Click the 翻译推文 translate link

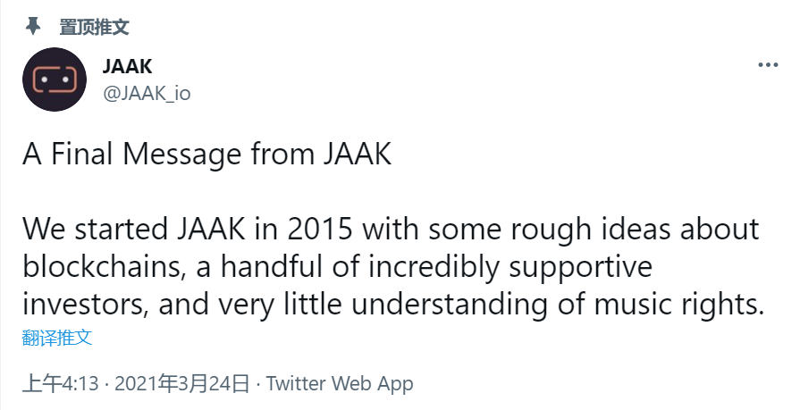tap(57, 338)
